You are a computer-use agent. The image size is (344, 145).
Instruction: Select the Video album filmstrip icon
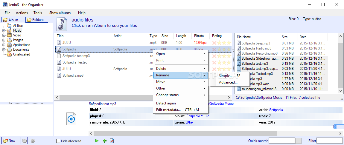pyautogui.click(x=9, y=35)
